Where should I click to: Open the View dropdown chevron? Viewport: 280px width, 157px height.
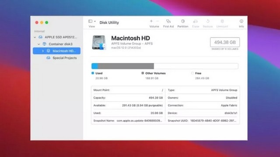(x=95, y=21)
